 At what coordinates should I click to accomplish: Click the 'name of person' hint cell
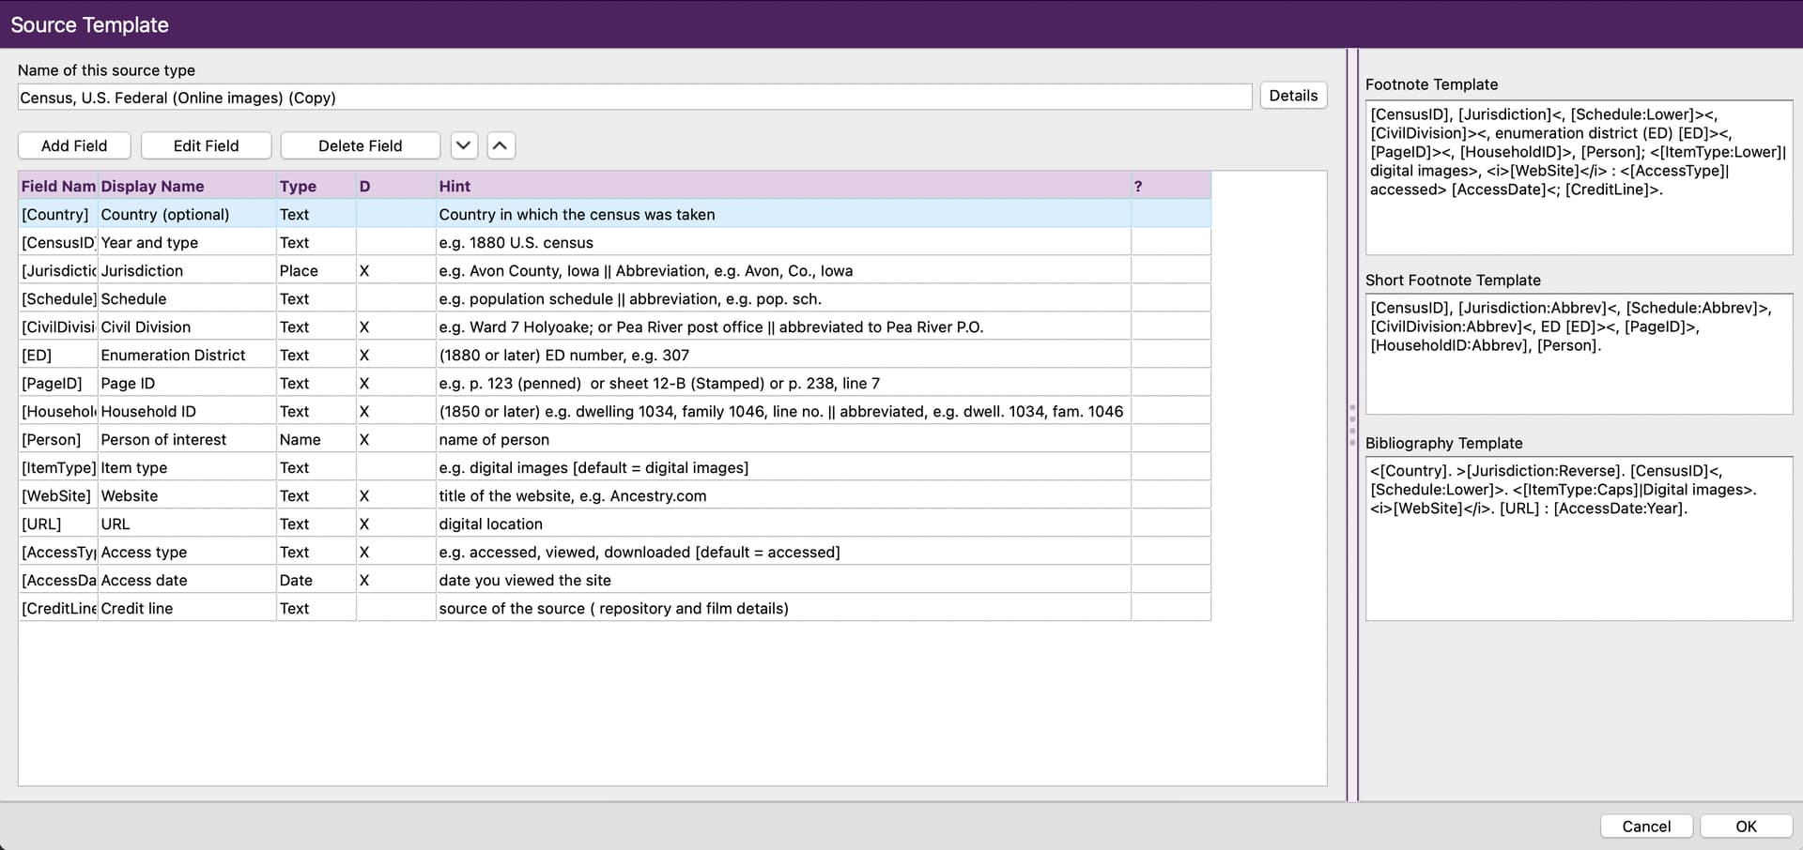pyautogui.click(x=783, y=439)
